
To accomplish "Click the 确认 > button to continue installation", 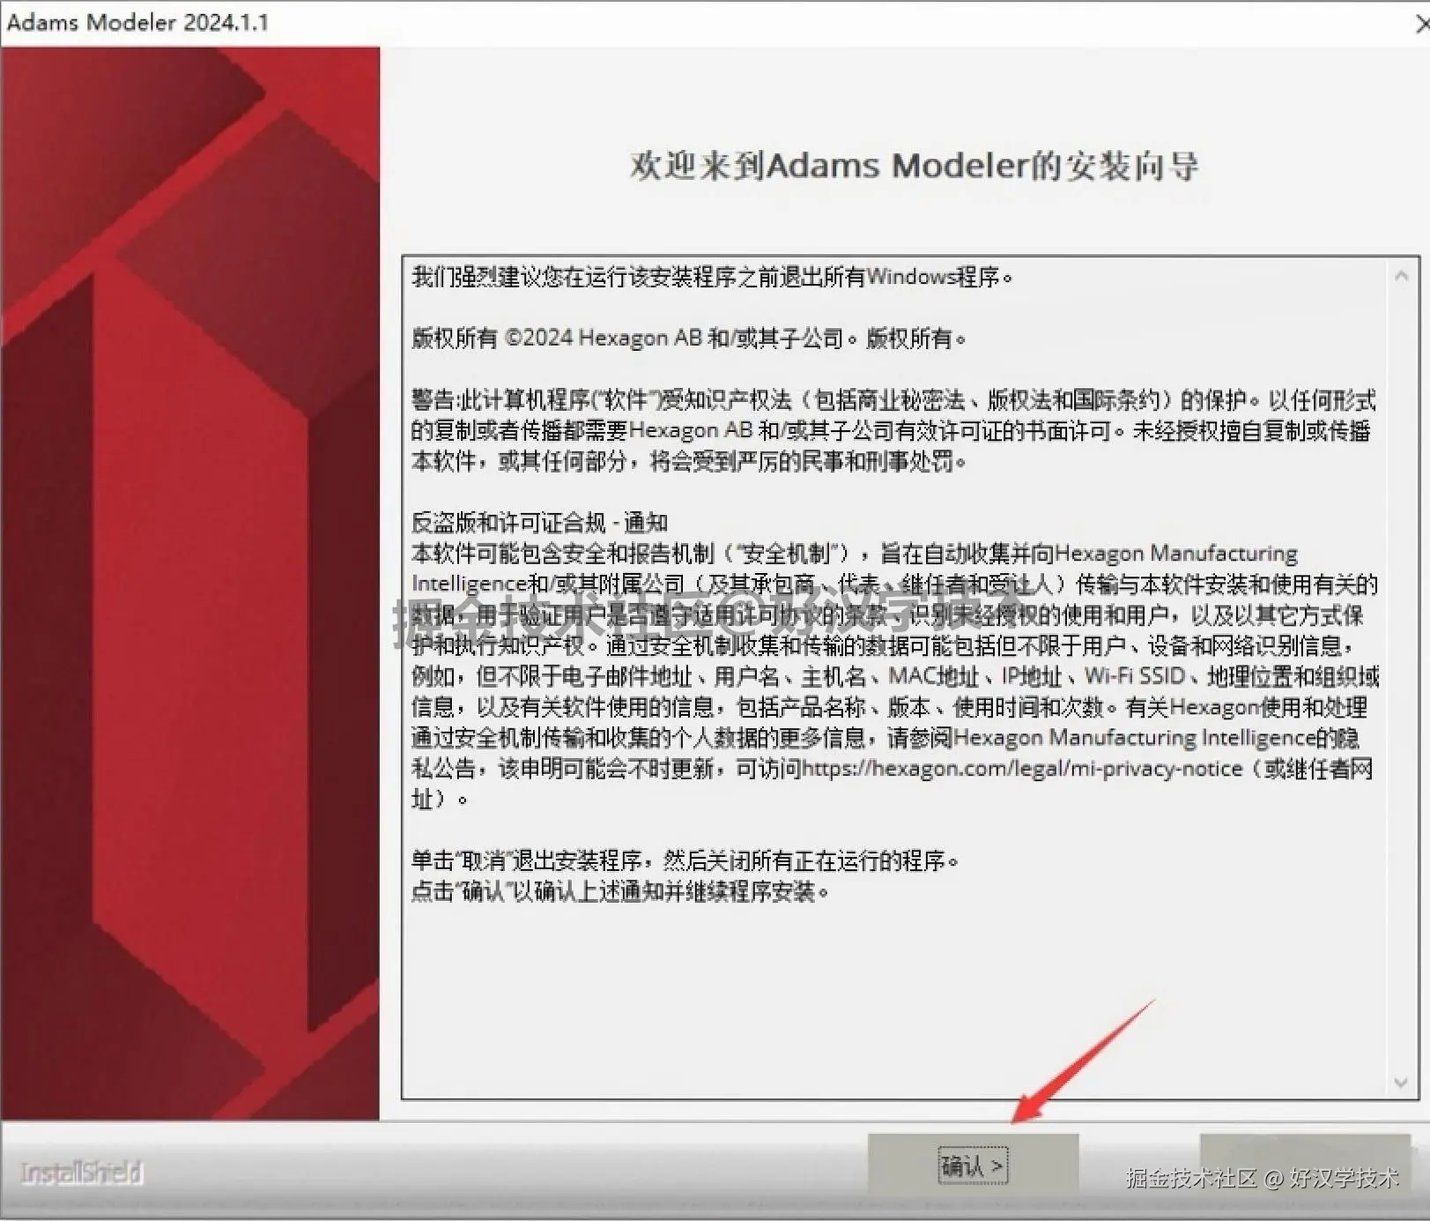I will pos(972,1162).
